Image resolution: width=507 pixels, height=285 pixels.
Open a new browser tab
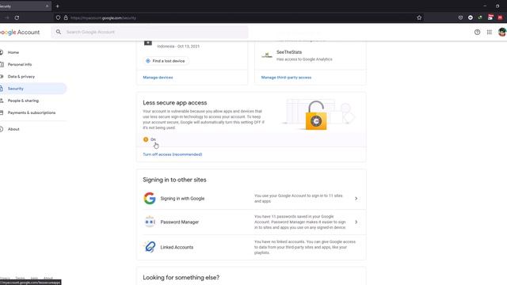58,6
